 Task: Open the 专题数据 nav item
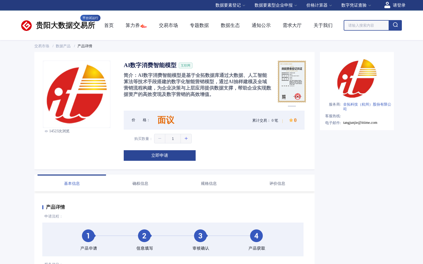pos(199,25)
